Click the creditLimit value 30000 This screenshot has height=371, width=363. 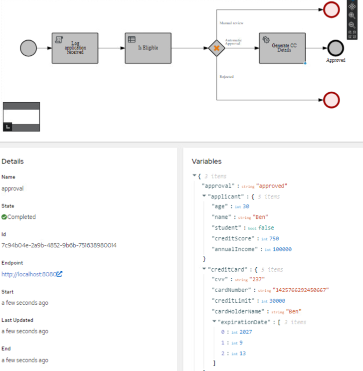(x=277, y=301)
